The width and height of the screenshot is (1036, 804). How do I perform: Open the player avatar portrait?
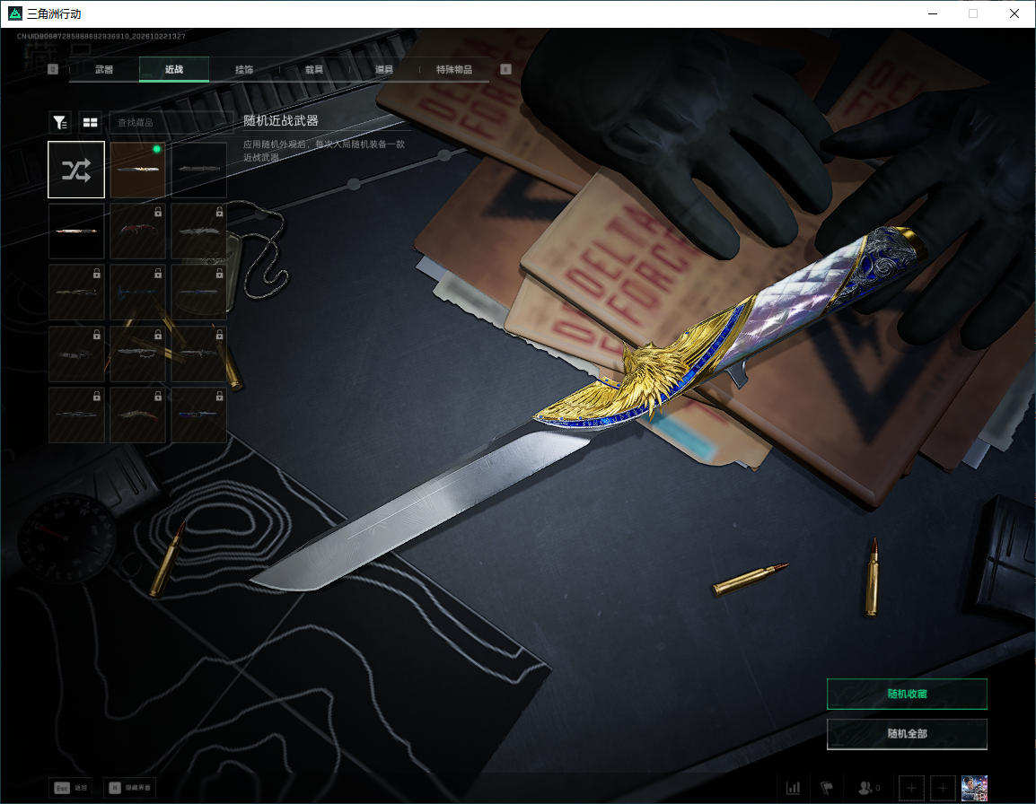tap(975, 788)
